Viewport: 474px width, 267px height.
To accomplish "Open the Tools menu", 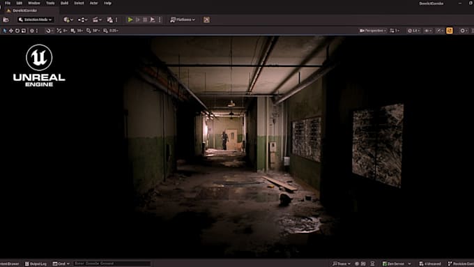I will [50, 3].
